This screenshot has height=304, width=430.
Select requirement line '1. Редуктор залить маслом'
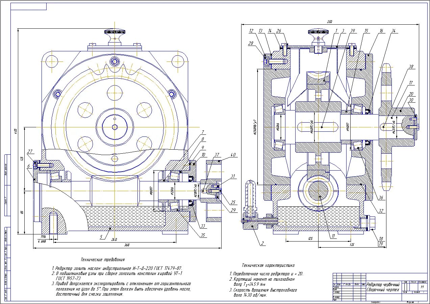pyautogui.click(x=117, y=268)
